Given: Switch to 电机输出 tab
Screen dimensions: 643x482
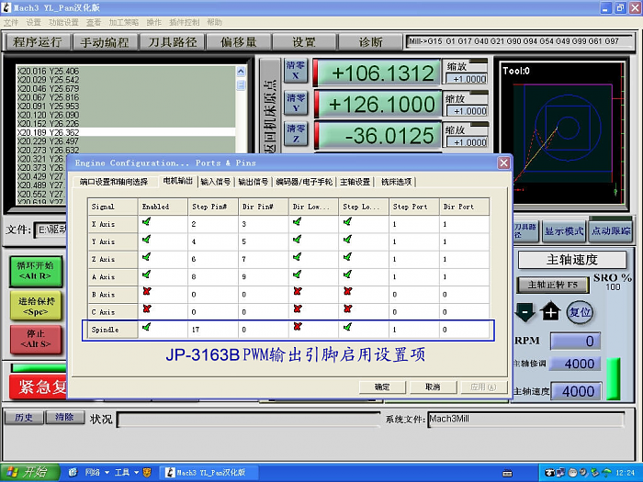Looking at the screenshot, I should coord(178,181).
